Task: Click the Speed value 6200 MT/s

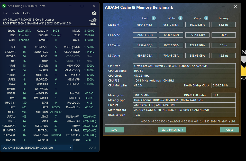Action: [24, 31]
